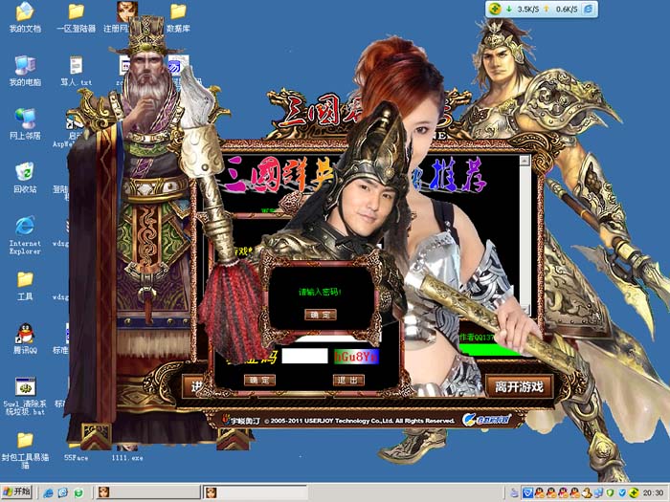The width and height of the screenshot is (670, 502).
Task: Click the 退出 button in login dialog
Action: point(348,380)
